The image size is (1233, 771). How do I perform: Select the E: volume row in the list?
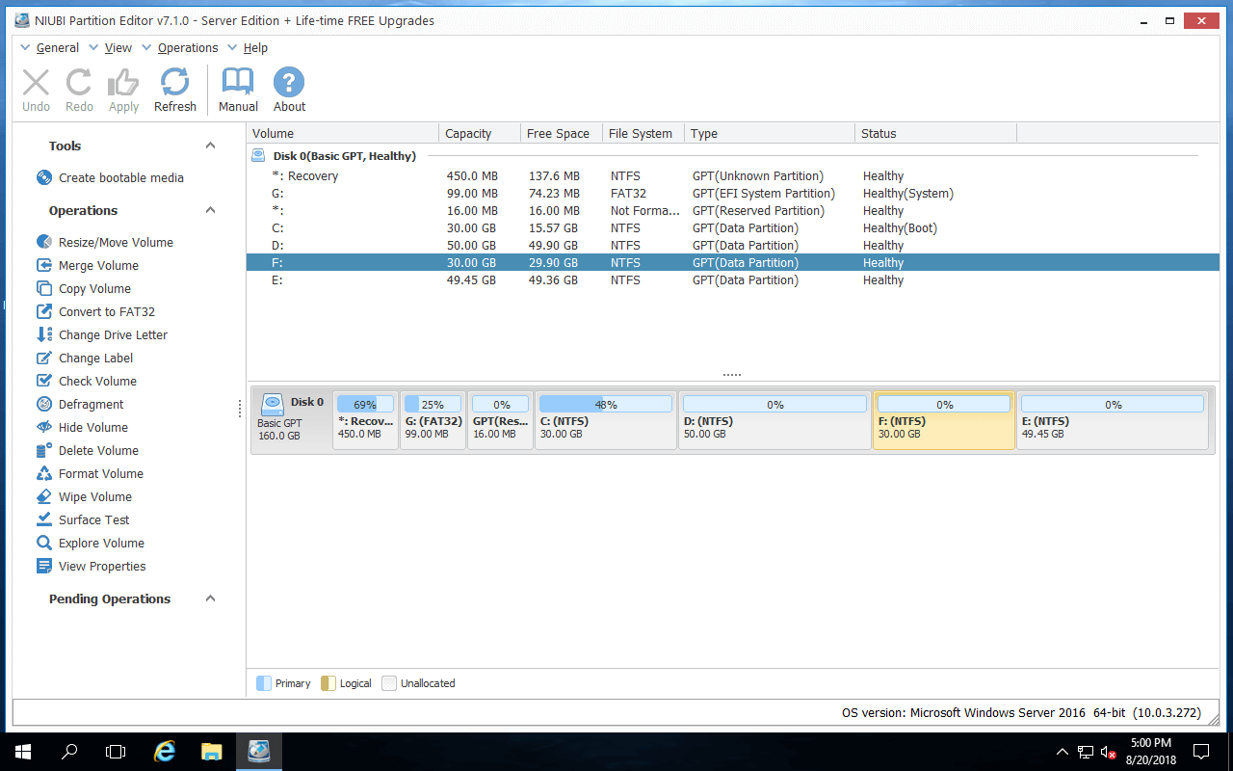point(733,280)
